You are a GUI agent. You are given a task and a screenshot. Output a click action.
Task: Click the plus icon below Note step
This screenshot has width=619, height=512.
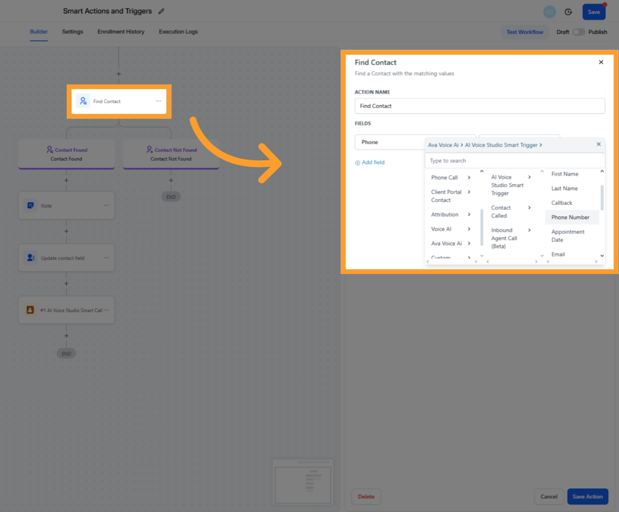tap(66, 231)
